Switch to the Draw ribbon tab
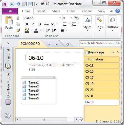The image size is (124, 125). pos(71,11)
